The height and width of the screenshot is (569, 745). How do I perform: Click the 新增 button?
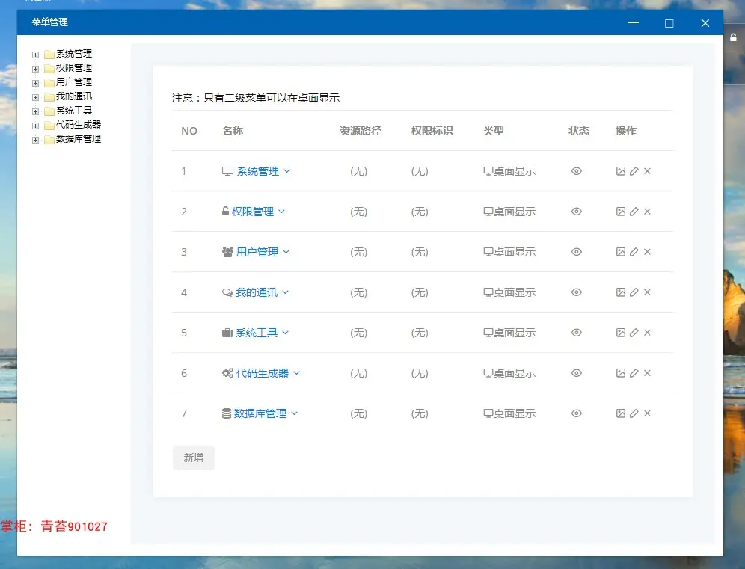(194, 458)
